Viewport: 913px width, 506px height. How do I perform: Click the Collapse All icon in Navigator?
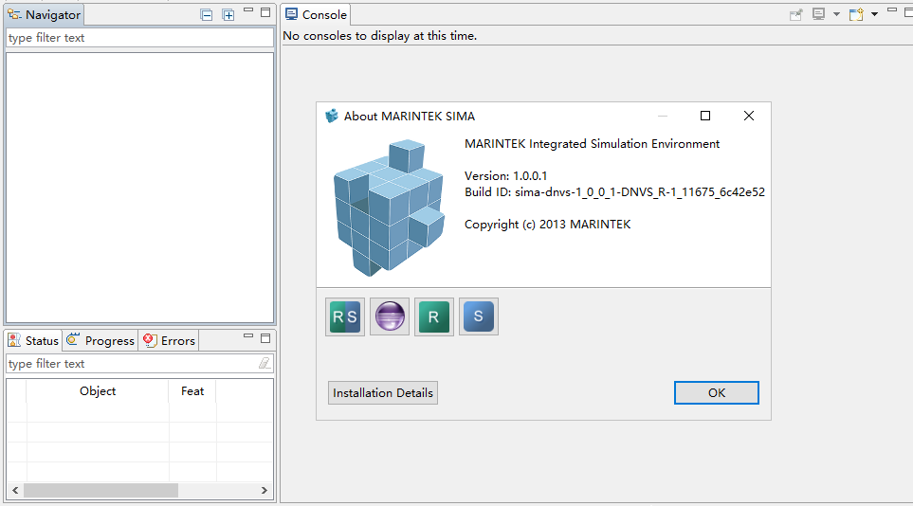pyautogui.click(x=207, y=14)
